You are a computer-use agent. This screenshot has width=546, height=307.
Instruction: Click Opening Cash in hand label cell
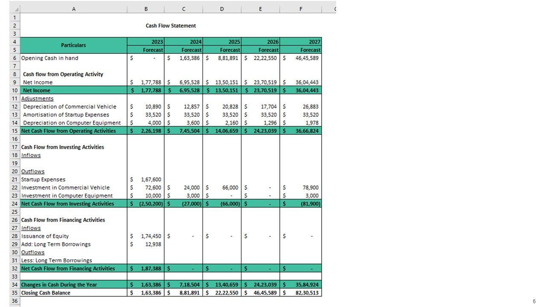[50, 58]
